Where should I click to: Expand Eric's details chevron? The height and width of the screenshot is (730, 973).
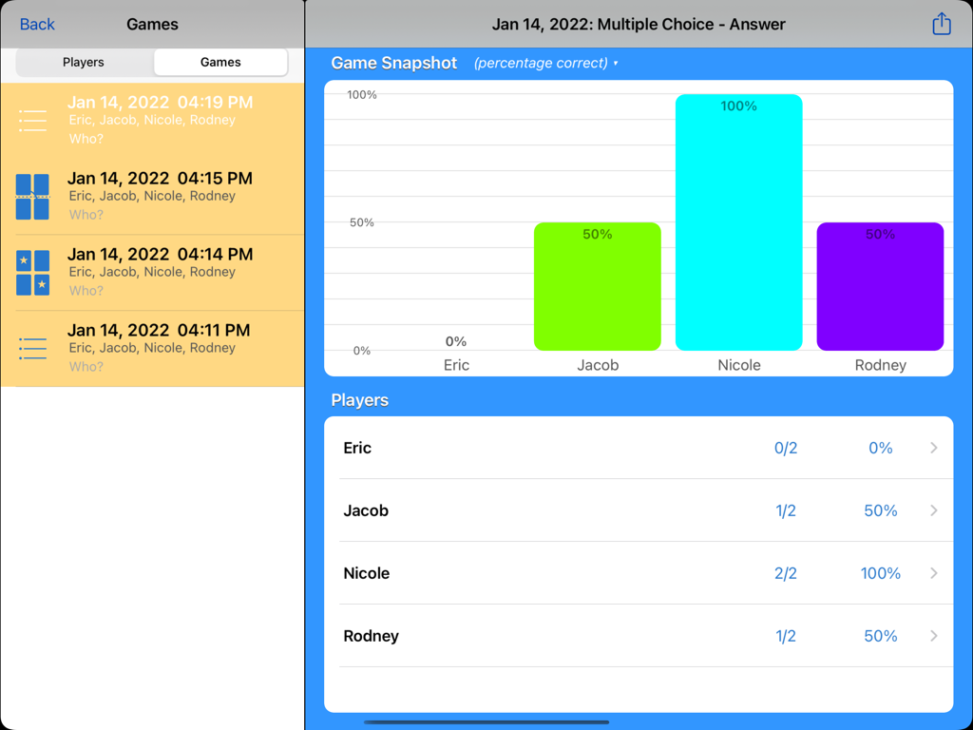(933, 448)
